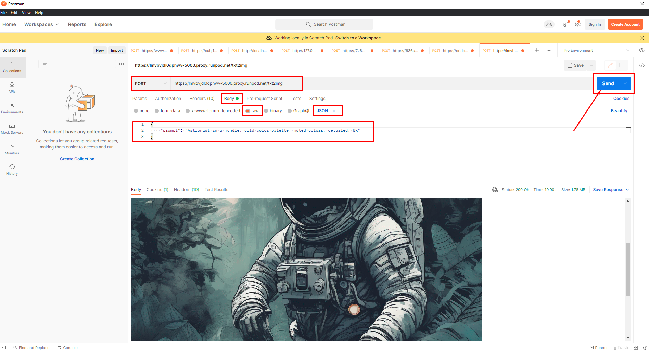Open the File menu
Screen dimensions: 649x351
(x=3, y=13)
